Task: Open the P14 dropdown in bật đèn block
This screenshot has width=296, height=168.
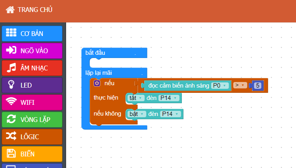Action: point(171,114)
